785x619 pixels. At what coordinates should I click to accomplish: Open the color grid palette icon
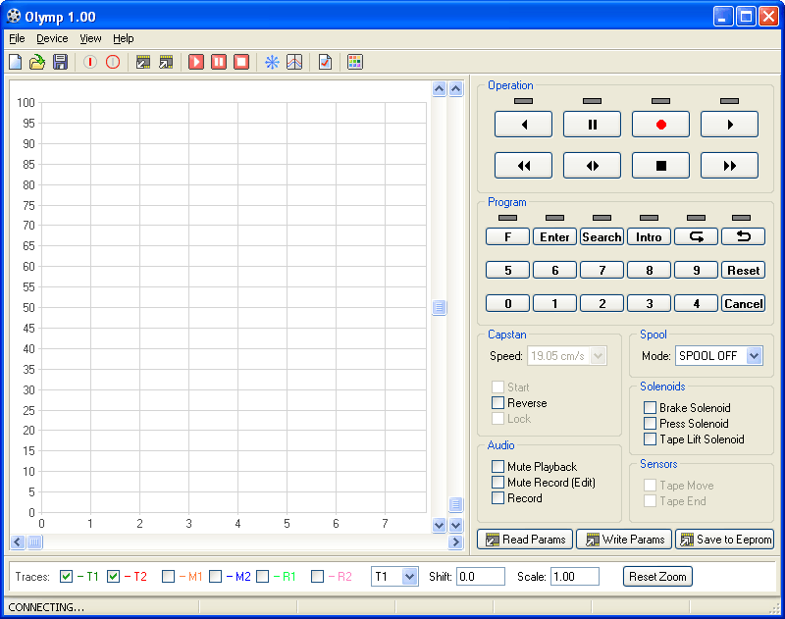click(355, 62)
